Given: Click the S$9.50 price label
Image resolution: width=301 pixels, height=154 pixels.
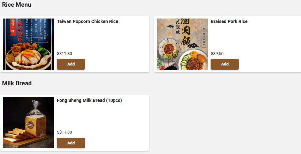Looking at the screenshot, I should pos(217,54).
